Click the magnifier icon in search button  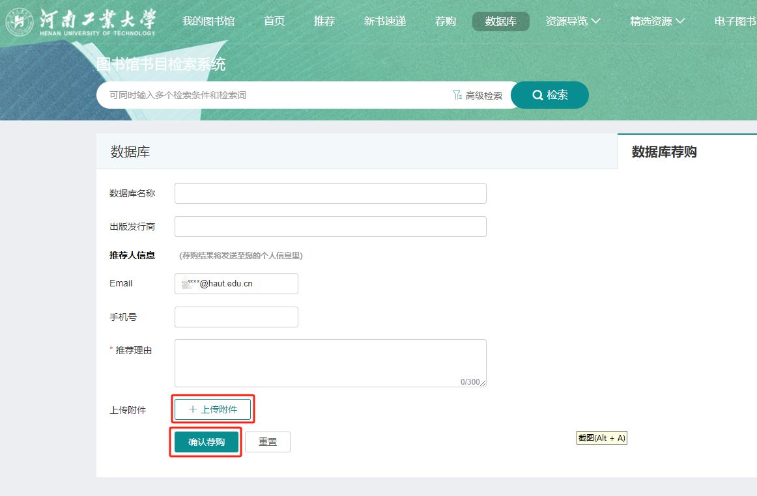click(537, 95)
